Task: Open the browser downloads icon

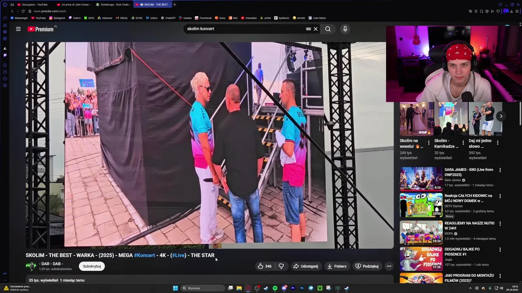Action: tap(512, 11)
